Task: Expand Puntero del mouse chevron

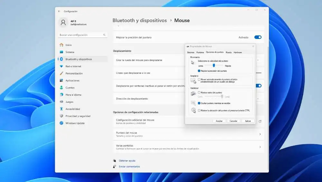Action: tap(260, 134)
